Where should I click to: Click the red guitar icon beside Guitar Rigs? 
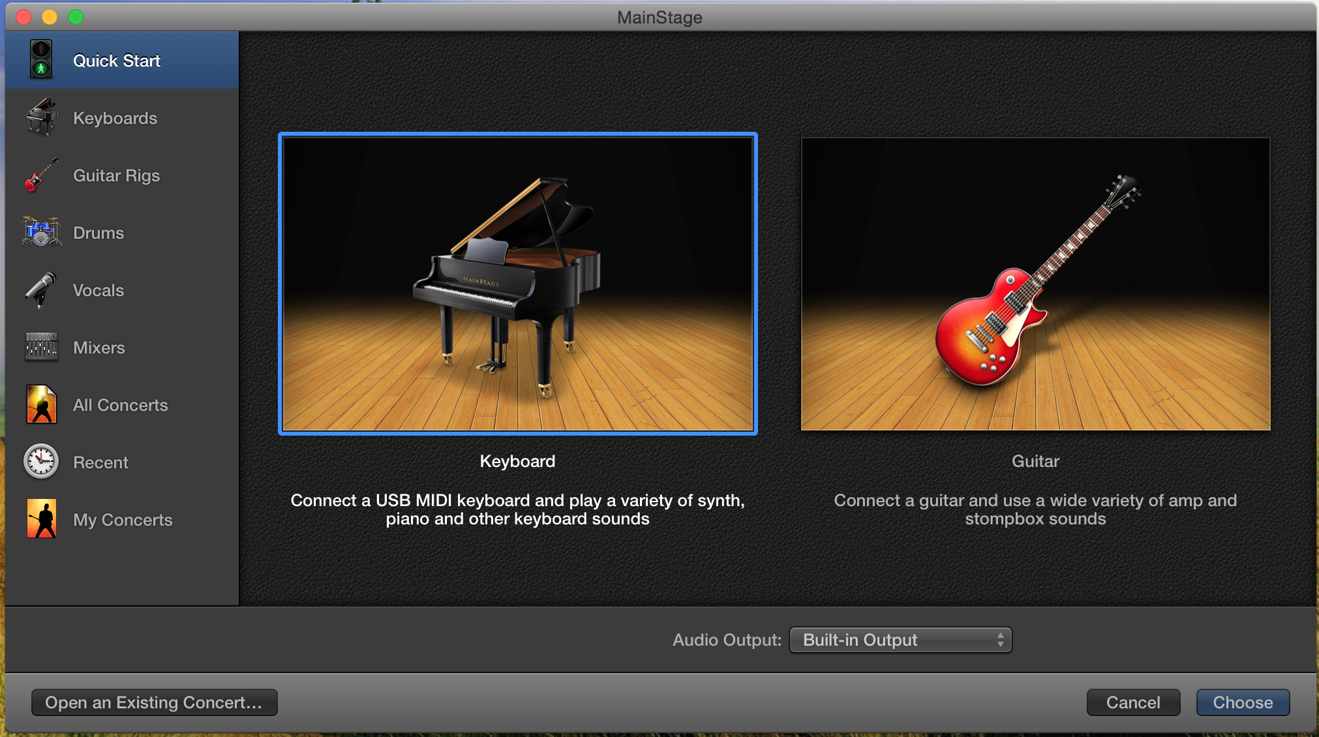coord(41,175)
